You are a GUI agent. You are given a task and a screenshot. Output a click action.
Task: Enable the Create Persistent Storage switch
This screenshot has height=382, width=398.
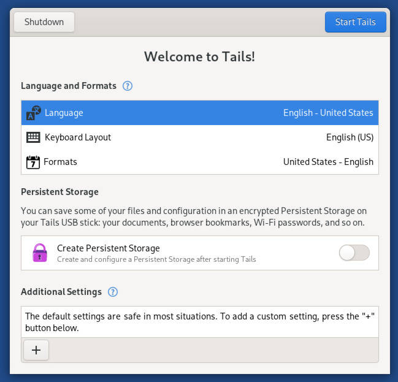[x=354, y=253]
